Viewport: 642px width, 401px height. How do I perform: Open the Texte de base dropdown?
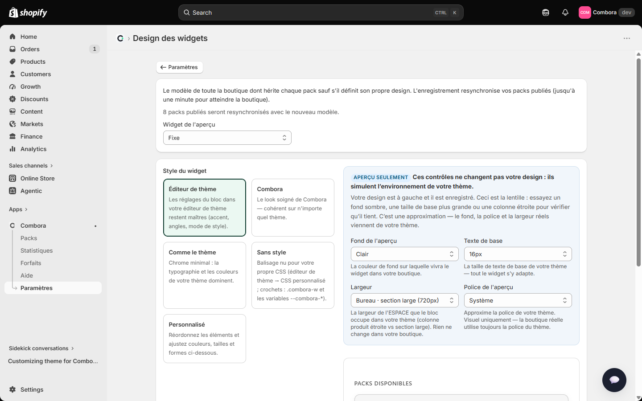[x=518, y=254]
